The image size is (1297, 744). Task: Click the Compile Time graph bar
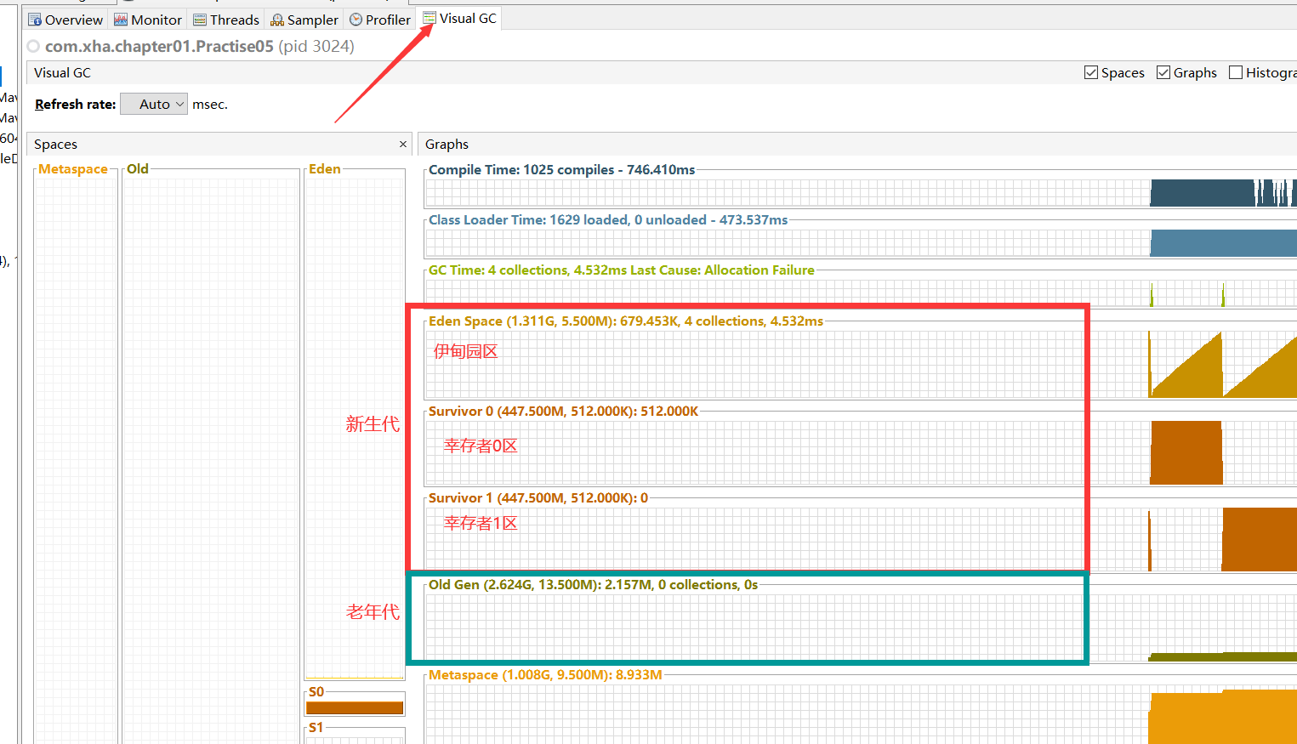1223,193
